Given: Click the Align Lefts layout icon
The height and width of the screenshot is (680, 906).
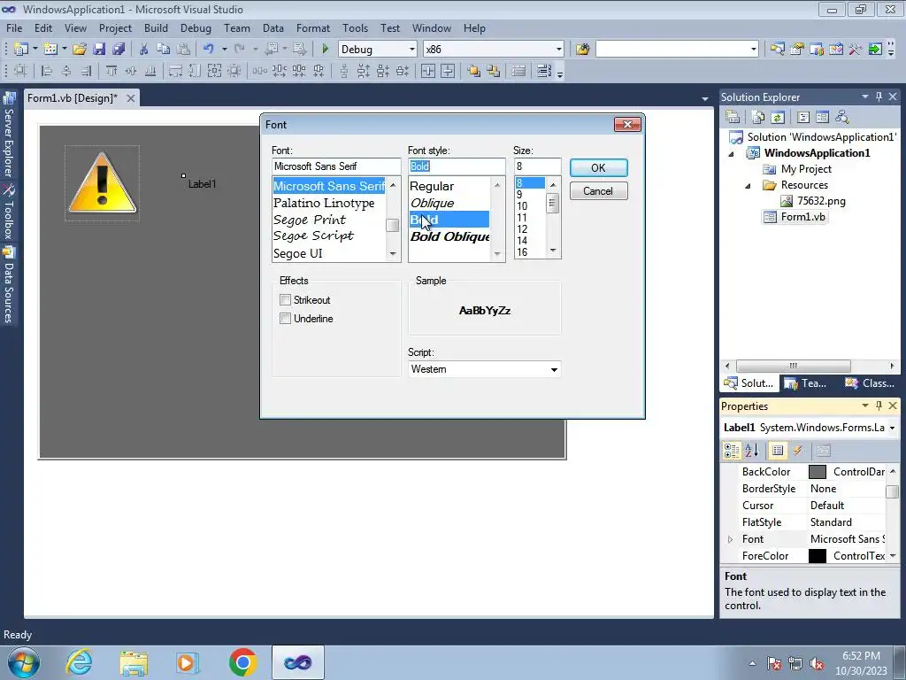Looking at the screenshot, I should 47,71.
